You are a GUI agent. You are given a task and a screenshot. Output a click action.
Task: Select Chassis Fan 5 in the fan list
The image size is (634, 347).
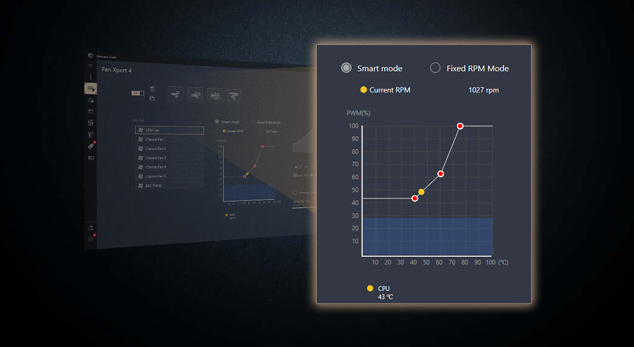coord(169,177)
